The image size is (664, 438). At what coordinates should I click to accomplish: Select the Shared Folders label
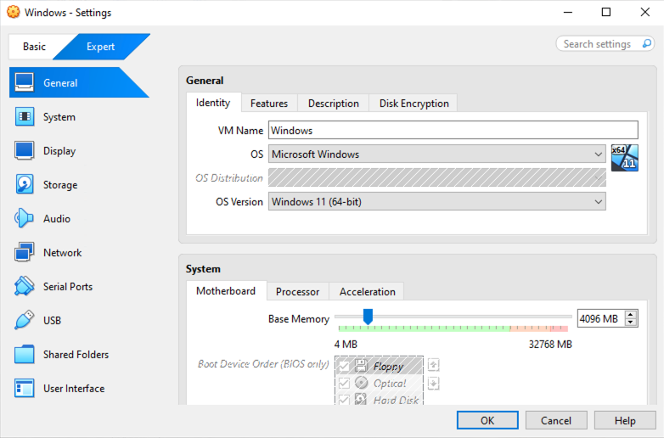pos(76,355)
